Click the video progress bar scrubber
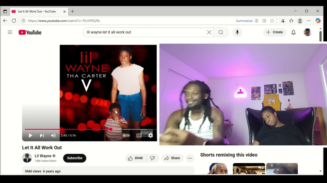Image resolution: width=327 pixels, height=183 pixels. (111, 129)
